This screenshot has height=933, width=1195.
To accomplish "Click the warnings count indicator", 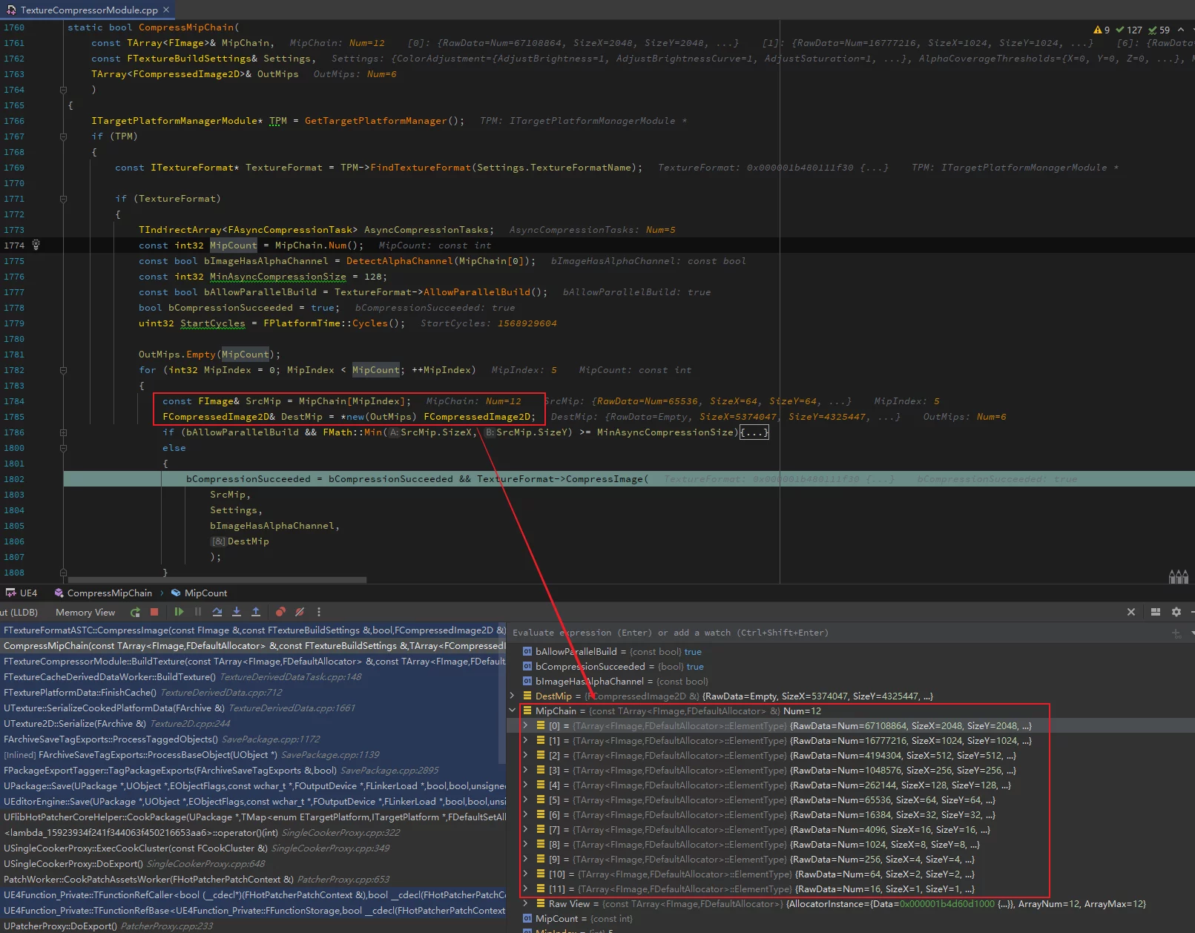I will [x=1102, y=30].
